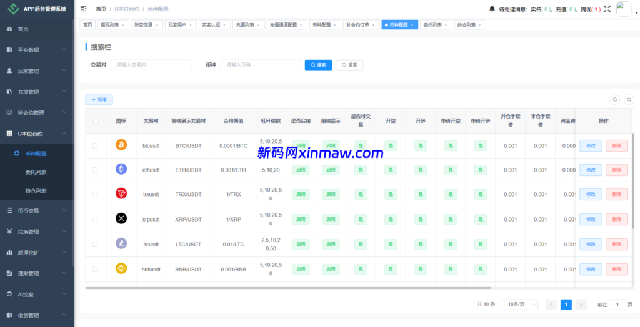Click 修改 for the btcusdt row

(591, 145)
